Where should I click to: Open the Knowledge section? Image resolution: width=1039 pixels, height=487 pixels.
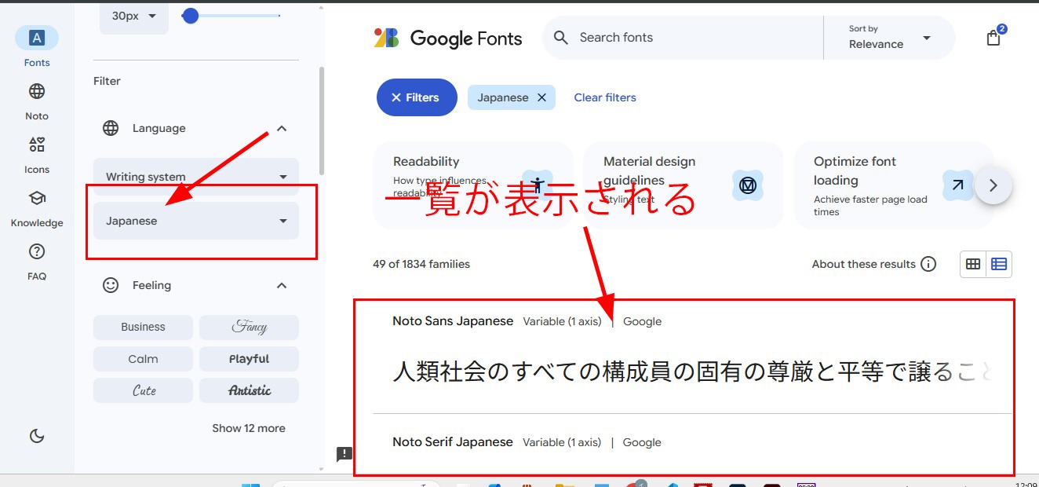37,208
